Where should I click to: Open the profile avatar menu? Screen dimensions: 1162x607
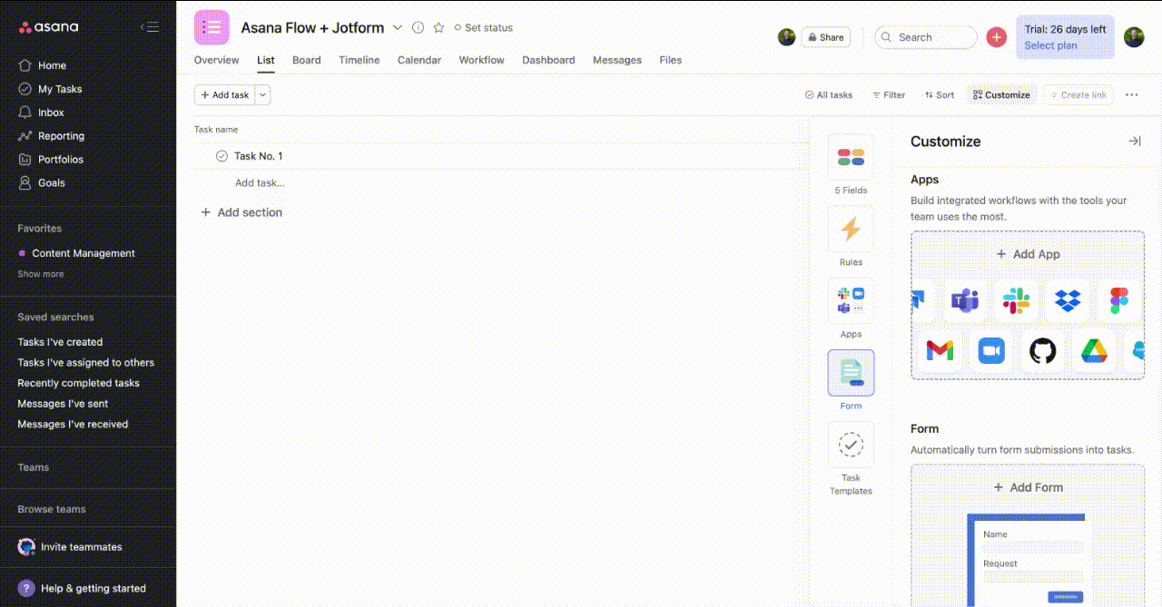(x=1134, y=37)
